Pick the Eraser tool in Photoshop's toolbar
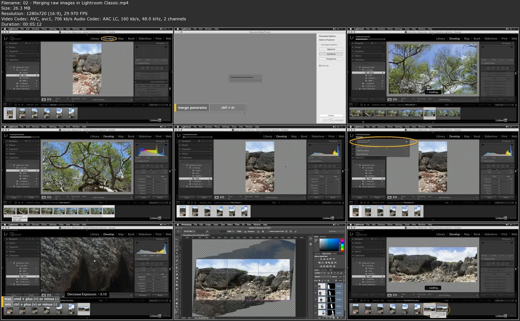The width and height of the screenshot is (520, 321). tap(177, 274)
